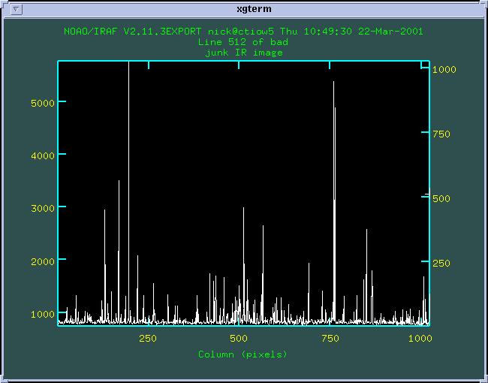The width and height of the screenshot is (488, 383).
Task: Click the 'junk IR image' subtitle
Action: (244, 53)
